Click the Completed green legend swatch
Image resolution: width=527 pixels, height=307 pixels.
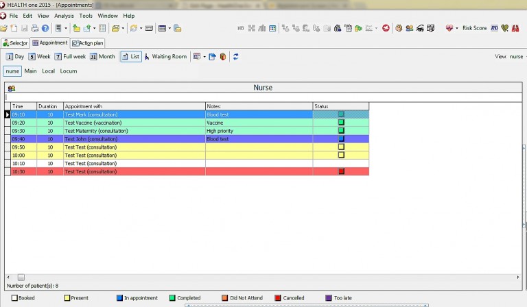(172, 297)
